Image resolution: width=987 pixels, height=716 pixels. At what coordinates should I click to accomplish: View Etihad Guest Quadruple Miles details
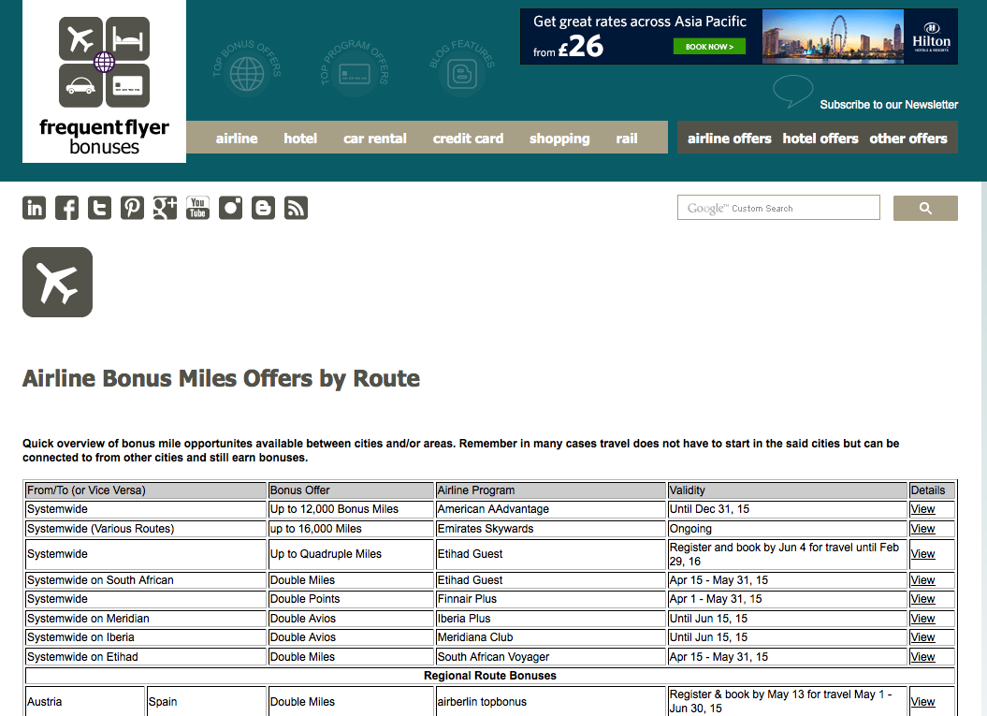[922, 554]
